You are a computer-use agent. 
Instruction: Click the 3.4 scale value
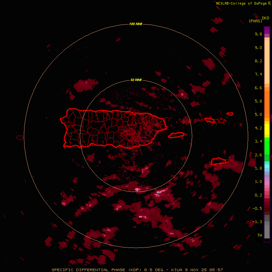(258, 141)
